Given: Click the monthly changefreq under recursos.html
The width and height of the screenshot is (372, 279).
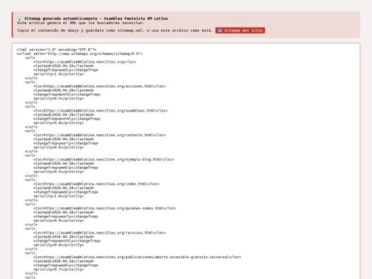Looking at the screenshot, I should pos(67,241).
